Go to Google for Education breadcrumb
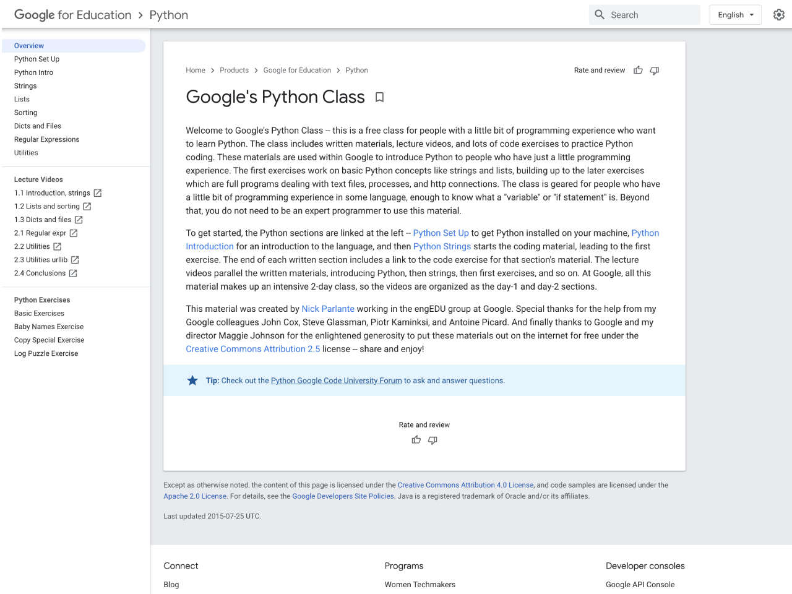Viewport: 792px width, 594px height. coord(297,71)
